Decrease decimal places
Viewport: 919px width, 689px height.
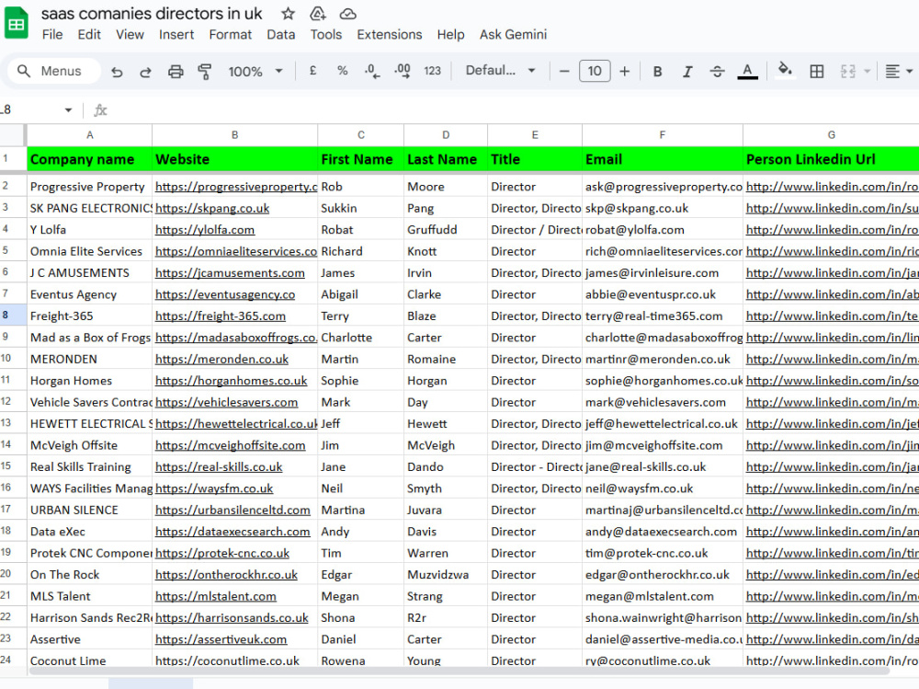371,71
